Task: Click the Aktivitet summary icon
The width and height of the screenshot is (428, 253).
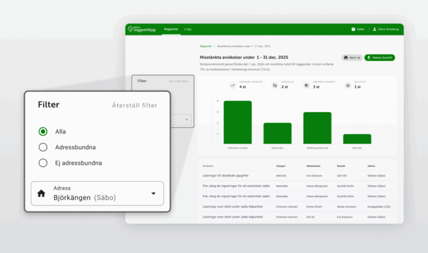Action: click(348, 86)
